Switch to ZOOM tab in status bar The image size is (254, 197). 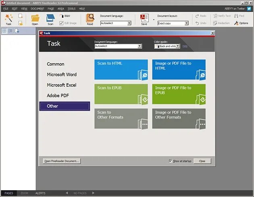(24, 193)
